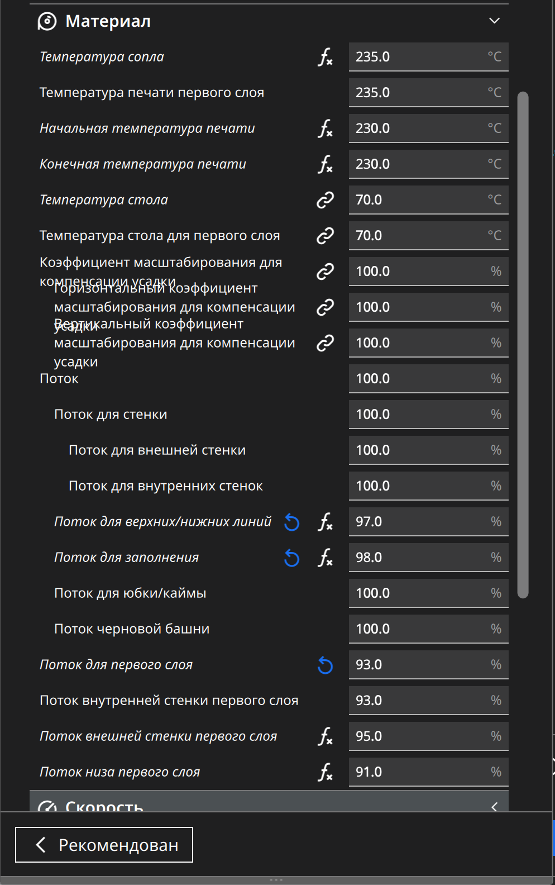The image size is (555, 885).
Task: Edit Конечная температура печати field
Action: (x=429, y=164)
